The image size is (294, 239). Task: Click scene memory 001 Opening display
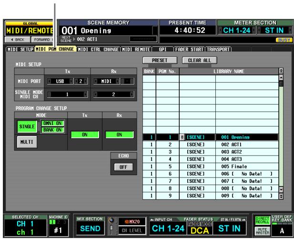click(x=108, y=31)
